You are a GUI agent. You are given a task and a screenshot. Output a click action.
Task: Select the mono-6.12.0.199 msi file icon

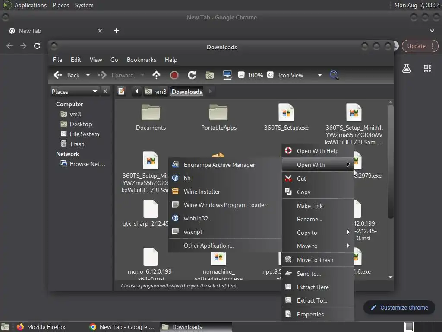151,257
